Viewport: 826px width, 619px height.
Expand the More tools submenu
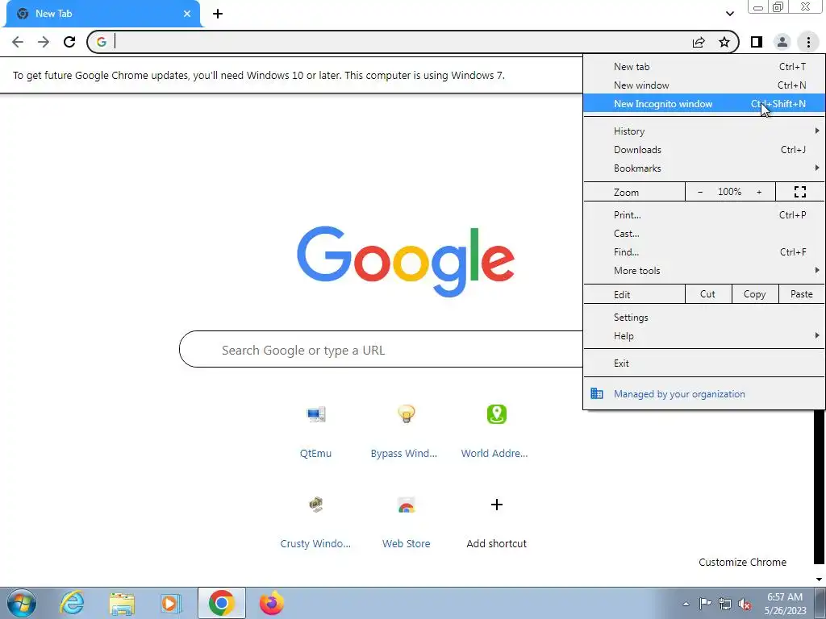click(703, 271)
